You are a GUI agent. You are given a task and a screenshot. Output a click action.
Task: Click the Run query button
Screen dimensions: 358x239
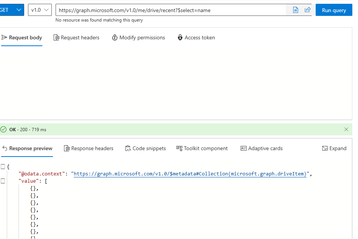coord(334,10)
